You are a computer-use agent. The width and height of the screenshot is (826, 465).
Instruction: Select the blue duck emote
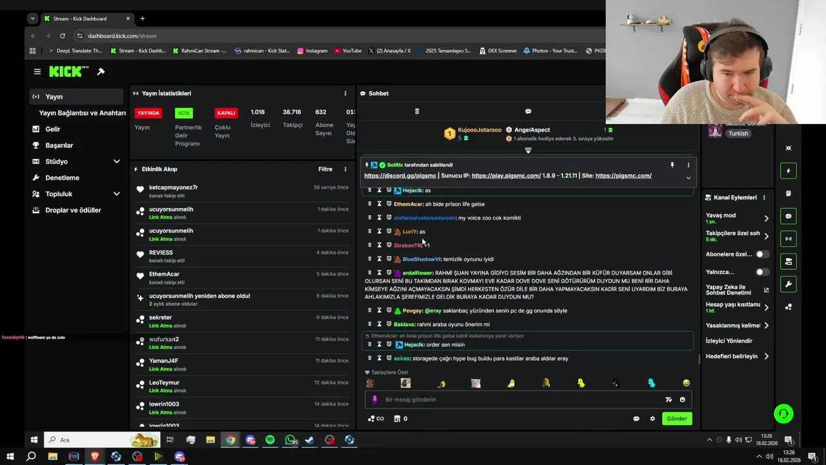651,383
